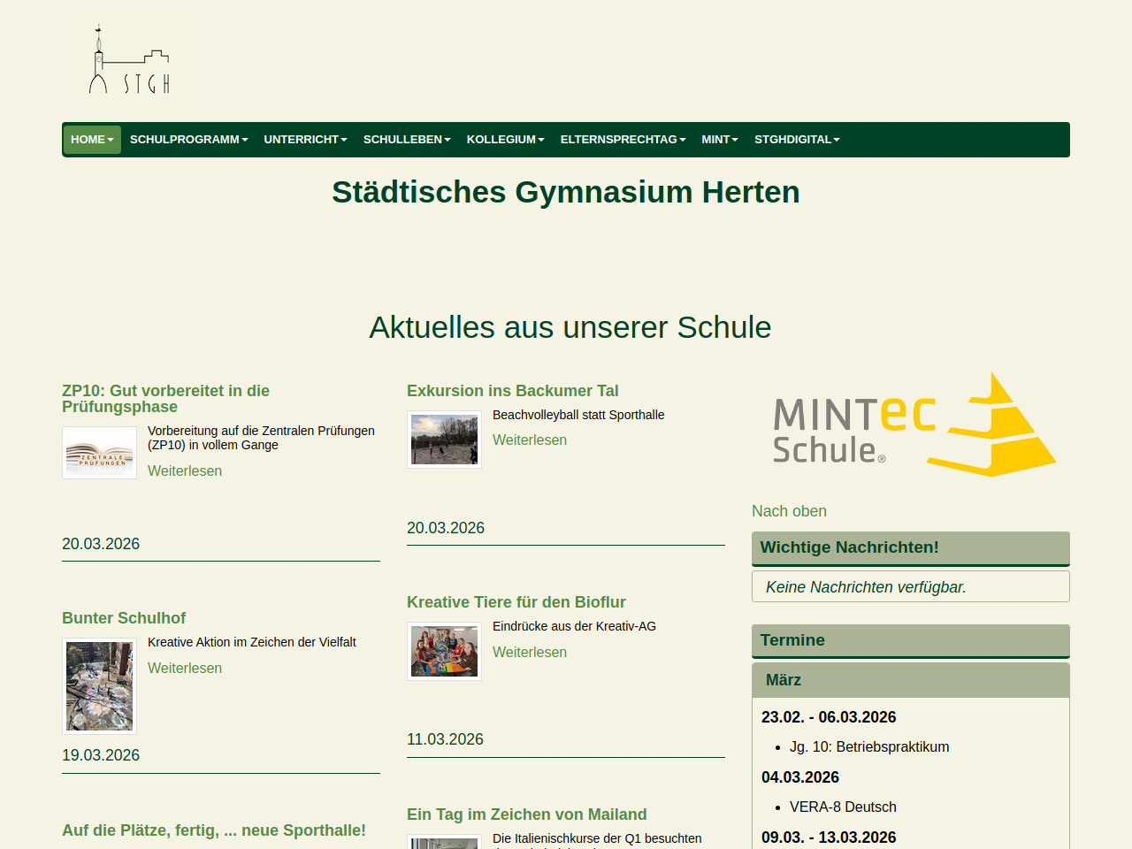Open the ZP10 Zentrale Prüfungen thumbnail
1132x849 pixels.
pos(99,453)
